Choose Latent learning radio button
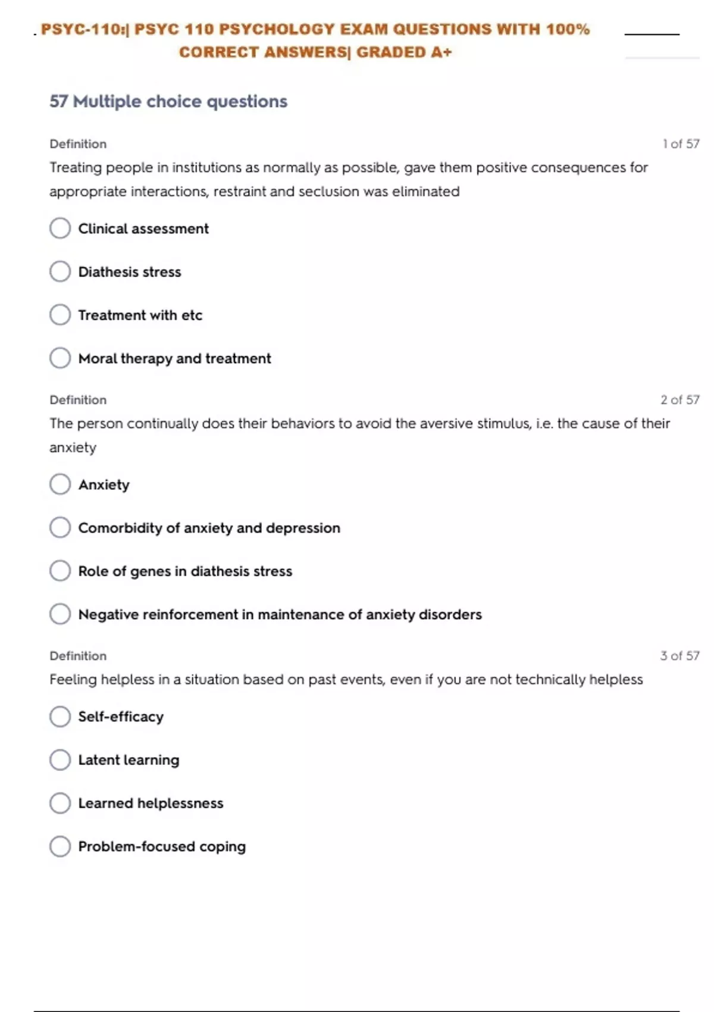The width and height of the screenshot is (714, 1012). pyautogui.click(x=60, y=760)
